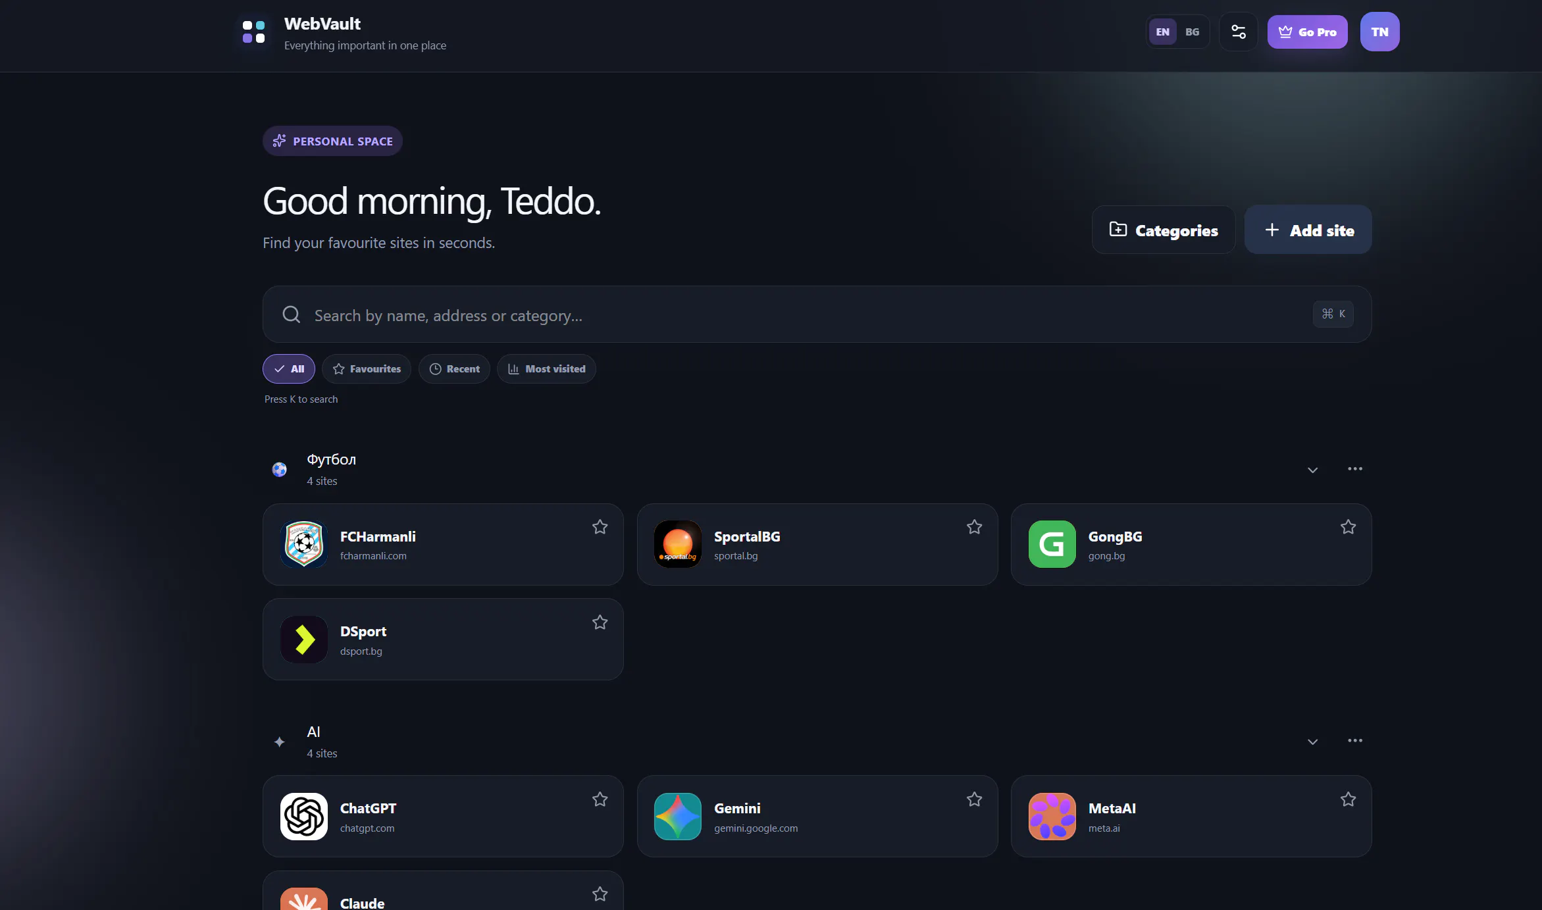Click the ChatGPT logo icon

(304, 816)
